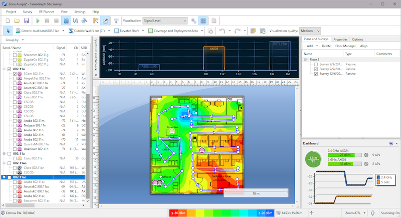
Task: Generate report with the document icon
Action: (214, 21)
